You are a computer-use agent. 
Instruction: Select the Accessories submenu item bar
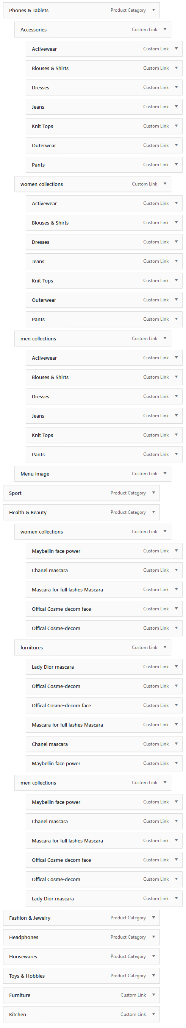pyautogui.click(x=92, y=30)
